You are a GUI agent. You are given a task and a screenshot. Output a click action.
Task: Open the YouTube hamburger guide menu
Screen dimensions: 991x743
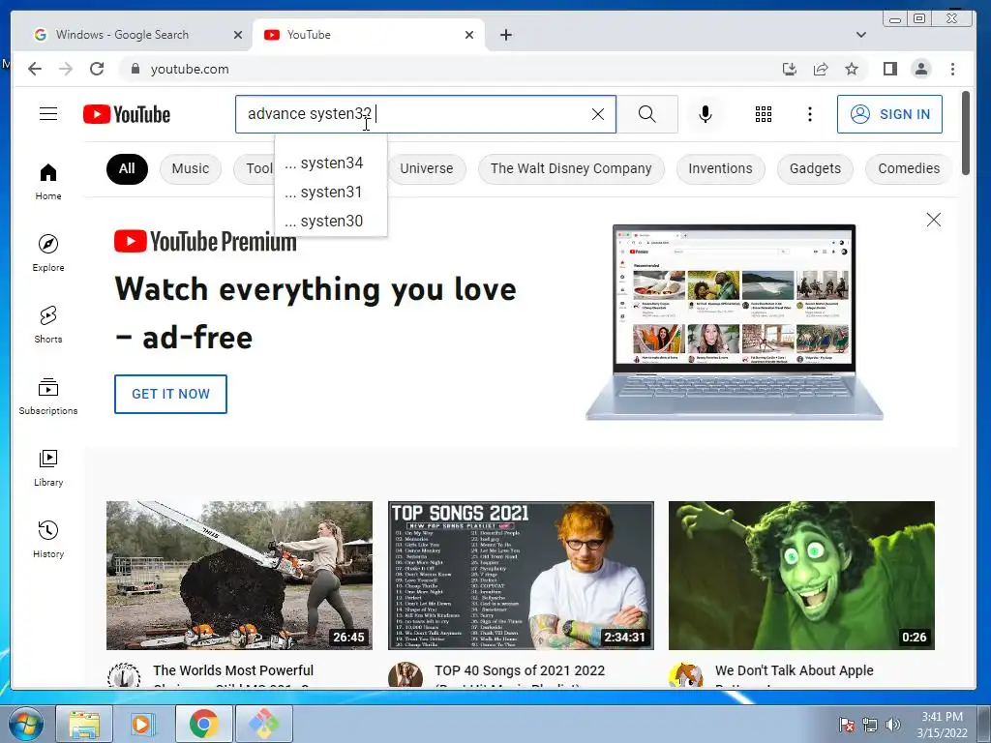tap(48, 114)
